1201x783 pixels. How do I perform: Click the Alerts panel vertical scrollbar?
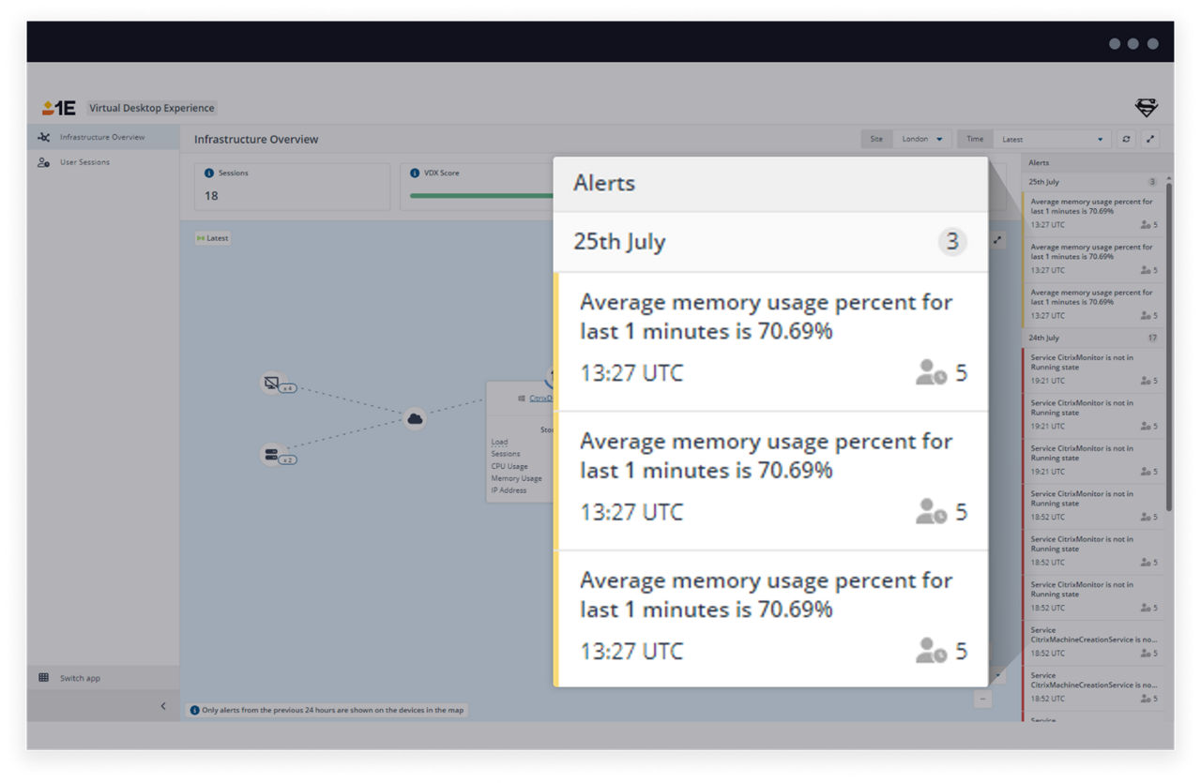point(1169,347)
